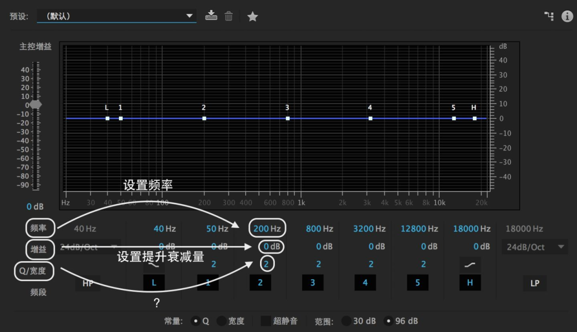Toggle the LP low-pass band button
The height and width of the screenshot is (332, 577).
coord(534,283)
